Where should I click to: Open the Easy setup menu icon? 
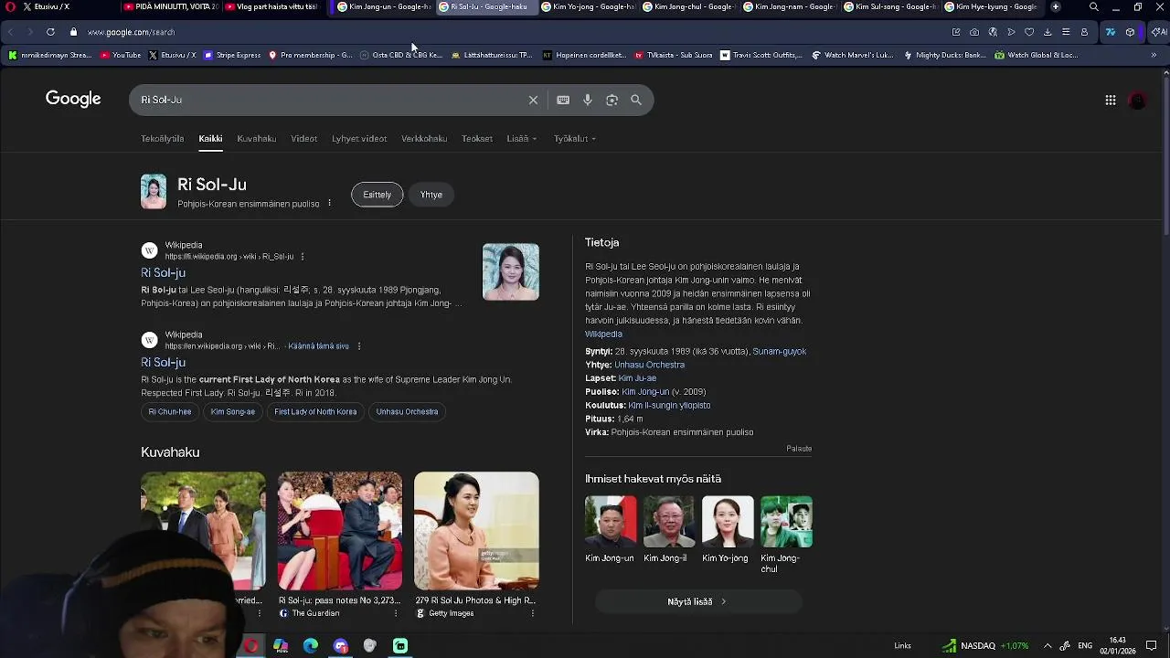point(1066,32)
